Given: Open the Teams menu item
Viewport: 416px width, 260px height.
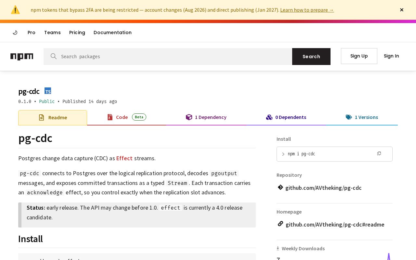Looking at the screenshot, I should [x=52, y=32].
